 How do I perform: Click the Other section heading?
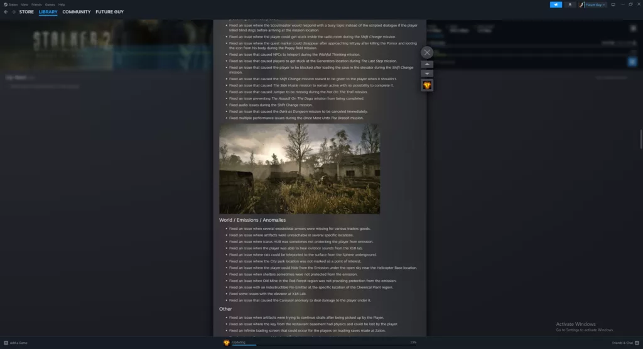click(225, 309)
